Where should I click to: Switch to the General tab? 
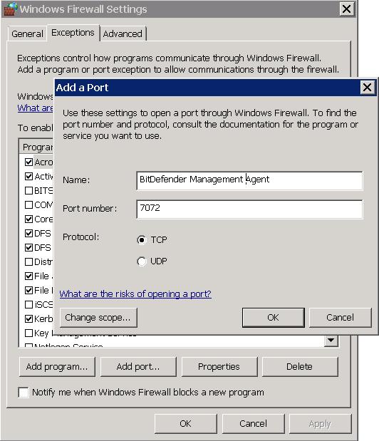click(x=27, y=33)
